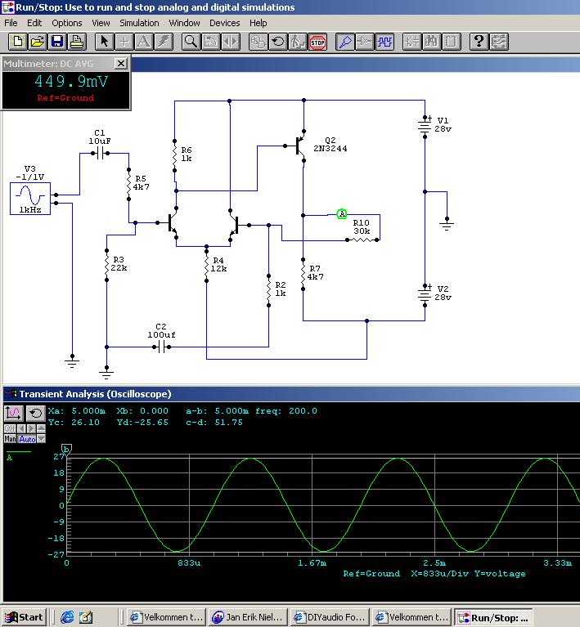The width and height of the screenshot is (580, 627).
Task: Select the R10 30k resistor label
Action: tap(361, 226)
